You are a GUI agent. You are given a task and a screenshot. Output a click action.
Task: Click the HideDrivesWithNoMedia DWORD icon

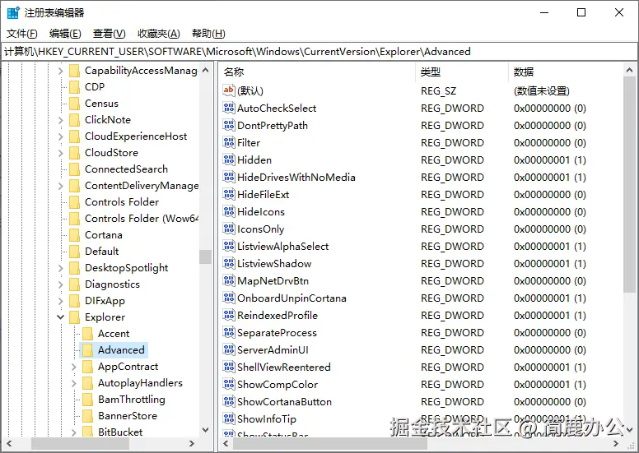(229, 177)
